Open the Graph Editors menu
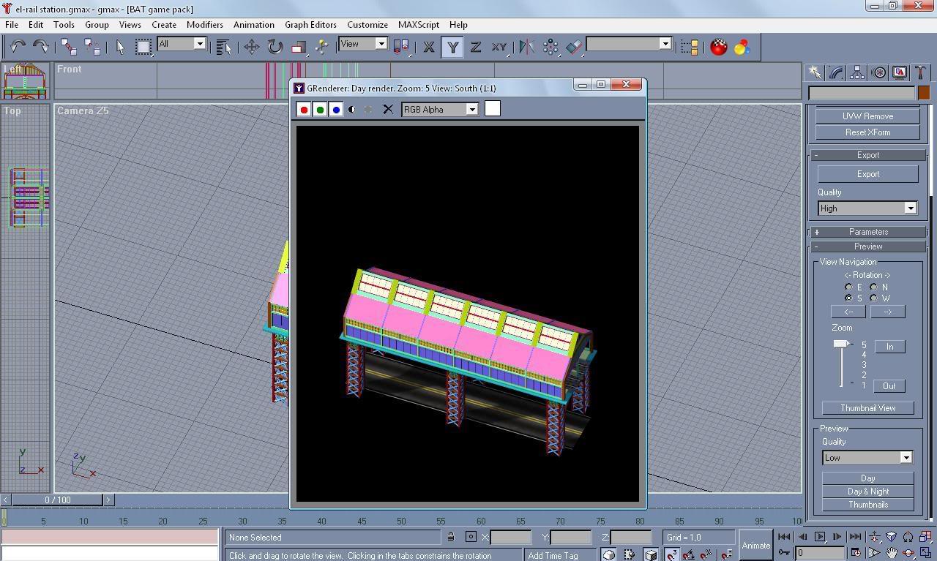Screen dimensions: 937x561 click(x=310, y=24)
